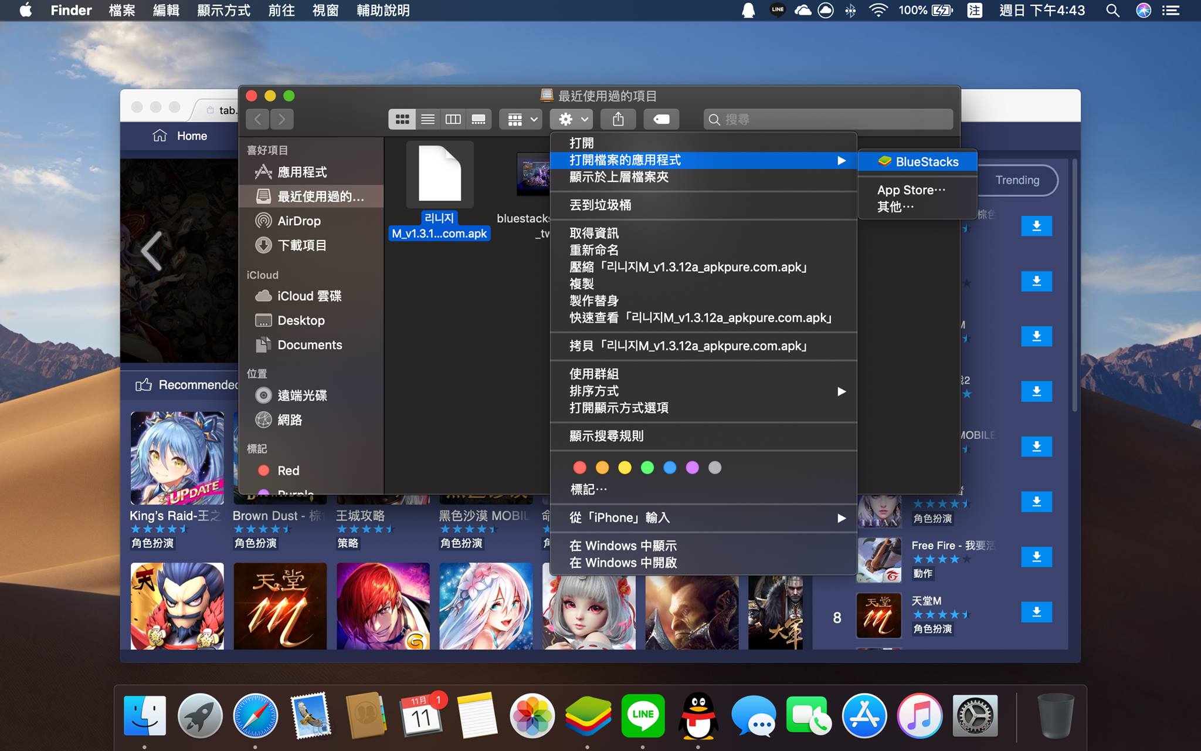Screen dimensions: 1201x751
Task: Select Documents in the Finder sidebar
Action: coord(311,345)
